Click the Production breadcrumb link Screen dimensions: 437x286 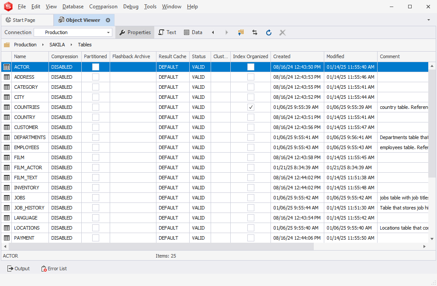26,44
